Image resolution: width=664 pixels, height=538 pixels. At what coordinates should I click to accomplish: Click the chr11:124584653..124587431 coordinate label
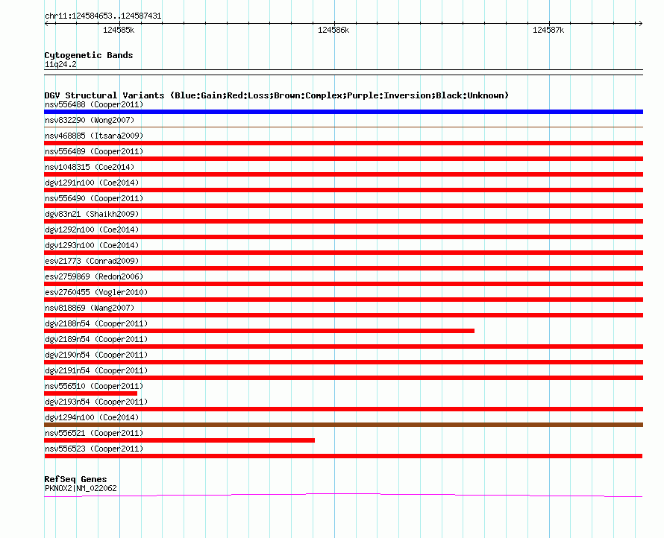click(x=103, y=16)
